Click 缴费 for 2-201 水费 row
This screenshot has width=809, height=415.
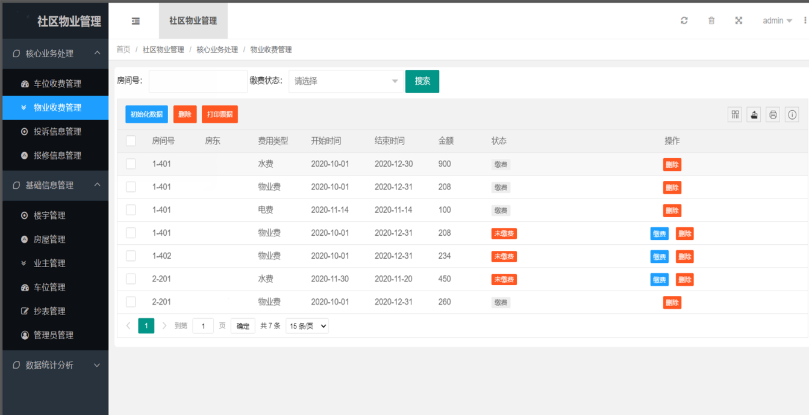click(x=660, y=280)
